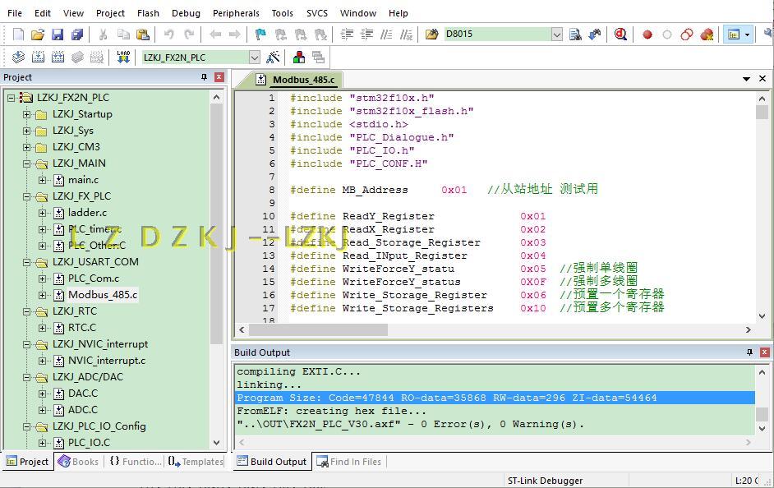Screen dimensions: 774x488
Task: Expand the LZKJ_Startup folder
Action: 26,114
